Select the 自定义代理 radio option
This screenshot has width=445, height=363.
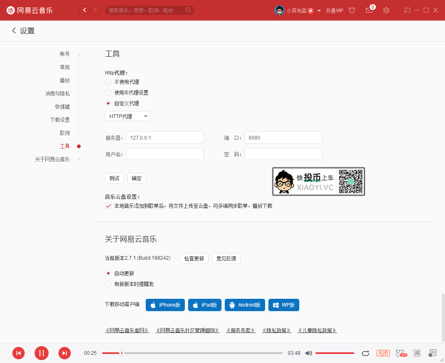pyautogui.click(x=108, y=103)
